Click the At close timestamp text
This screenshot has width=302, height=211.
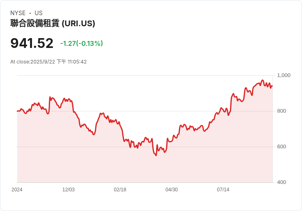click(x=48, y=62)
